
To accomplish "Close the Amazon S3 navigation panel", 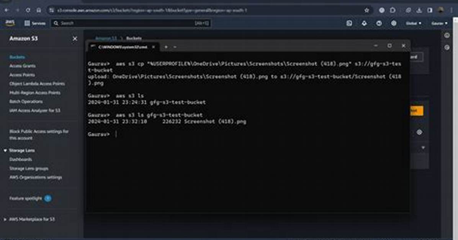I will 75,39.
